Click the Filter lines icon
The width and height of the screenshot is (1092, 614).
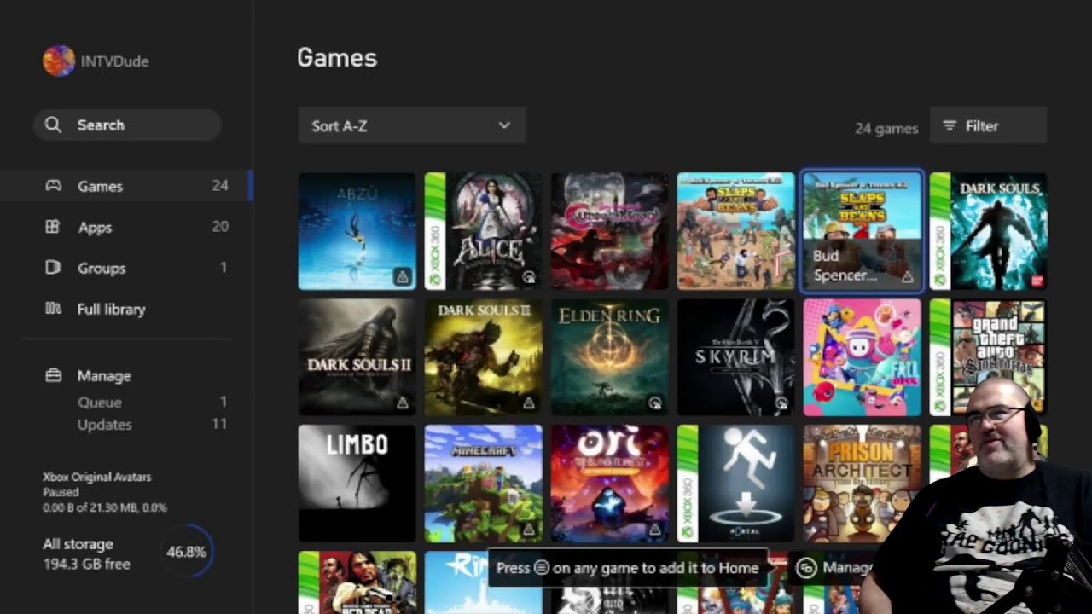950,125
